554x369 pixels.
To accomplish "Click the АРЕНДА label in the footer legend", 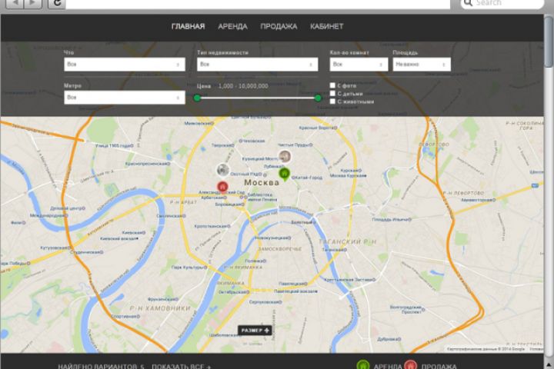I will [x=388, y=366].
